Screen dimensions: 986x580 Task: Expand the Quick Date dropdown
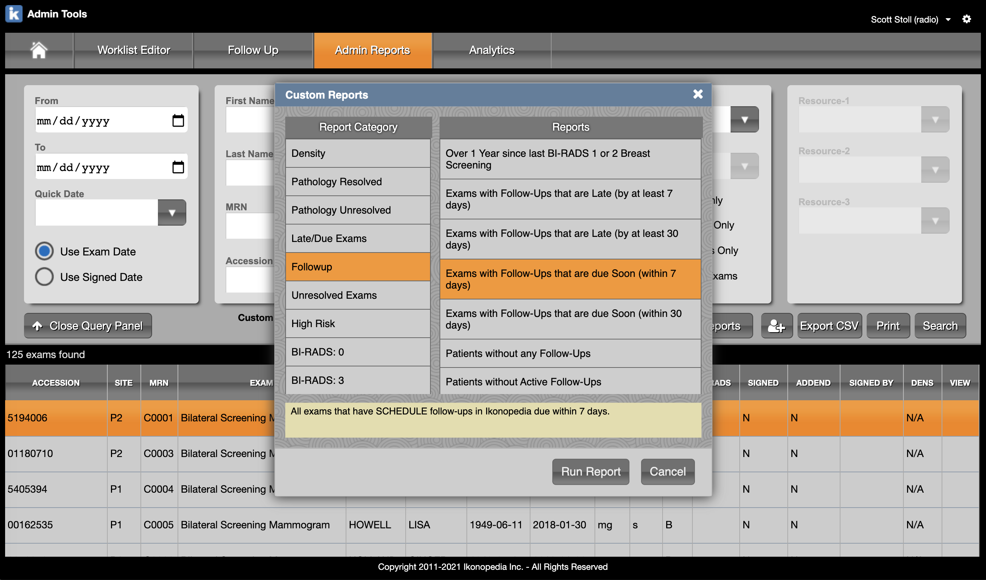[x=171, y=213]
